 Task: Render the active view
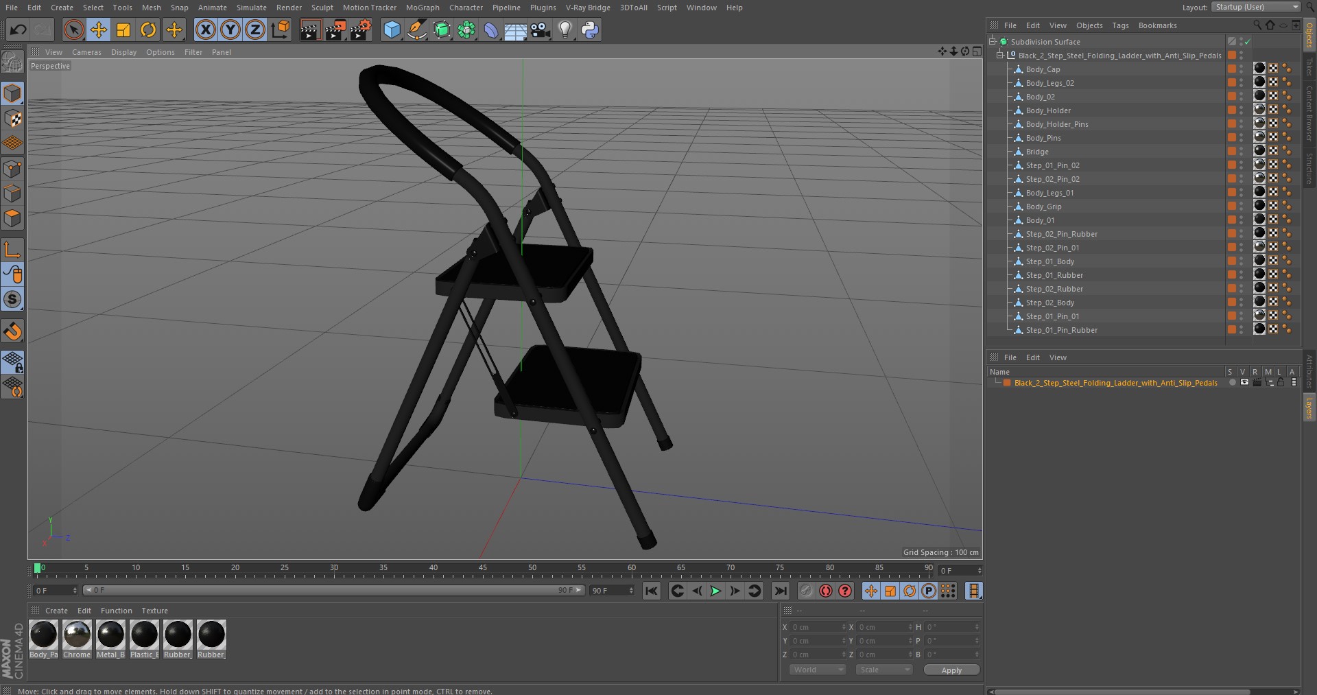[x=309, y=30]
